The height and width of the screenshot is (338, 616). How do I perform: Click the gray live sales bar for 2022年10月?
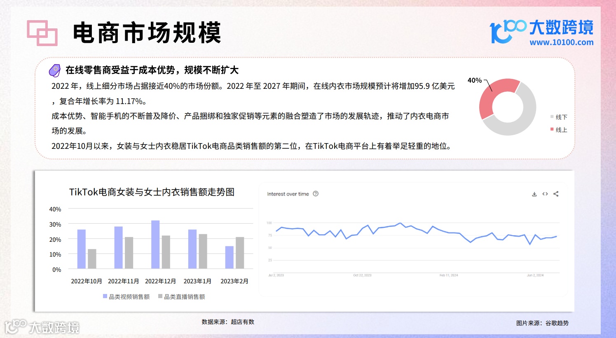(x=92, y=259)
